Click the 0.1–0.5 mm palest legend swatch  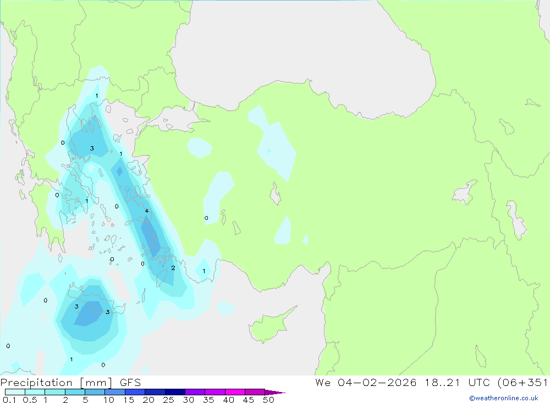click(15, 392)
